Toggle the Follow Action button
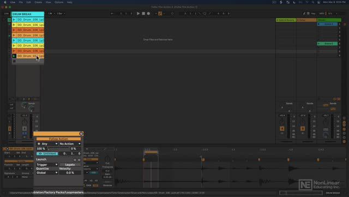Image resolution: width=349 pixels, height=197 pixels. (x=58, y=139)
